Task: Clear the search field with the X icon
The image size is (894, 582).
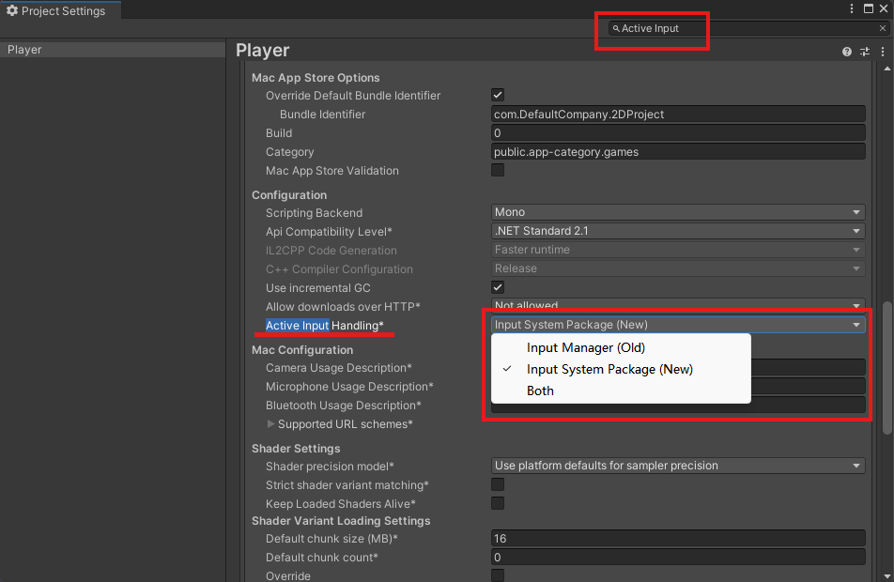Action: [883, 28]
